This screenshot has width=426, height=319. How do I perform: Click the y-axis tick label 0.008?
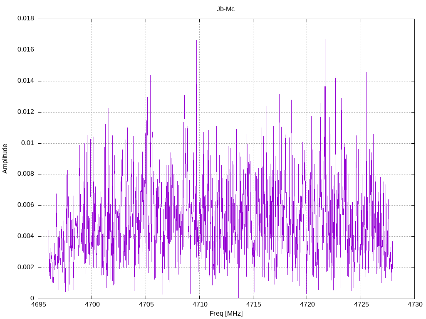point(26,174)
